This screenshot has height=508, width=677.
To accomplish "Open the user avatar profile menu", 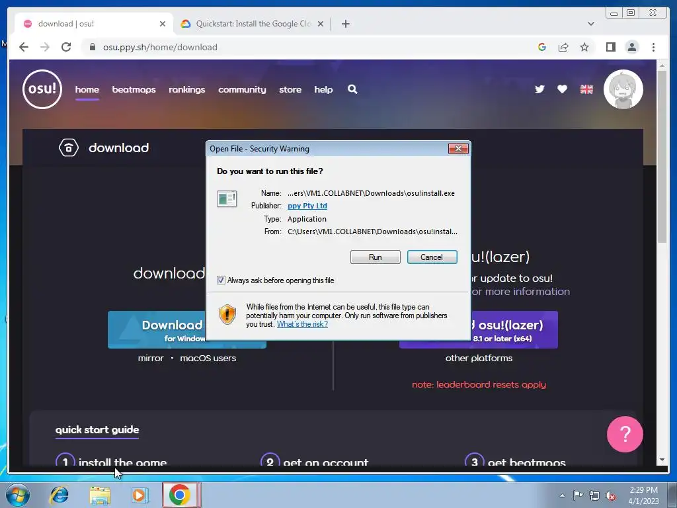I will 623,89.
